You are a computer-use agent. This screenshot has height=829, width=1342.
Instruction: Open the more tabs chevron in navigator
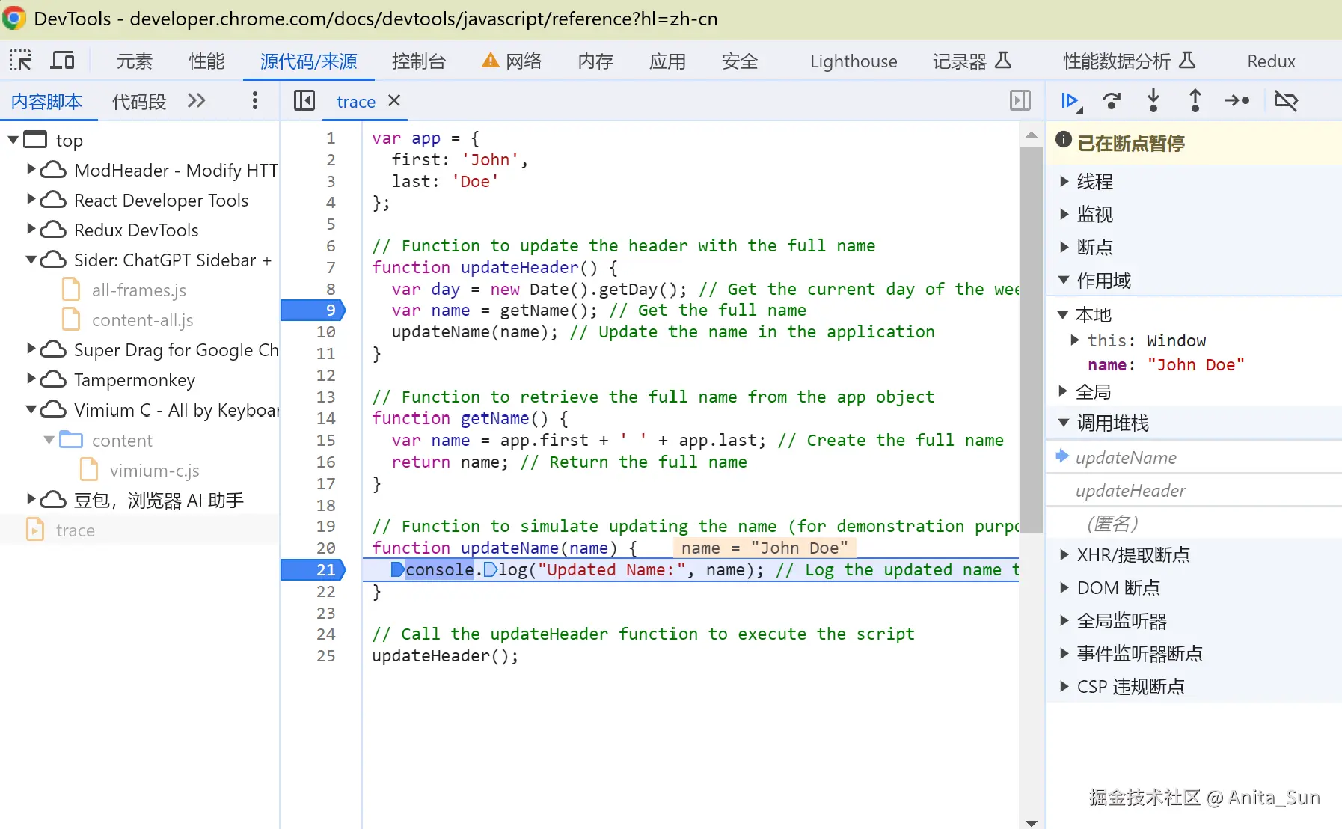[196, 101]
